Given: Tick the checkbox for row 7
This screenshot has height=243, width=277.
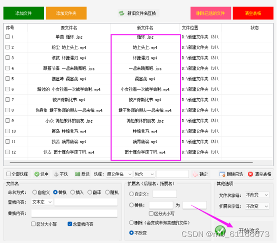Looking at the screenshot, I should [x=7, y=99].
